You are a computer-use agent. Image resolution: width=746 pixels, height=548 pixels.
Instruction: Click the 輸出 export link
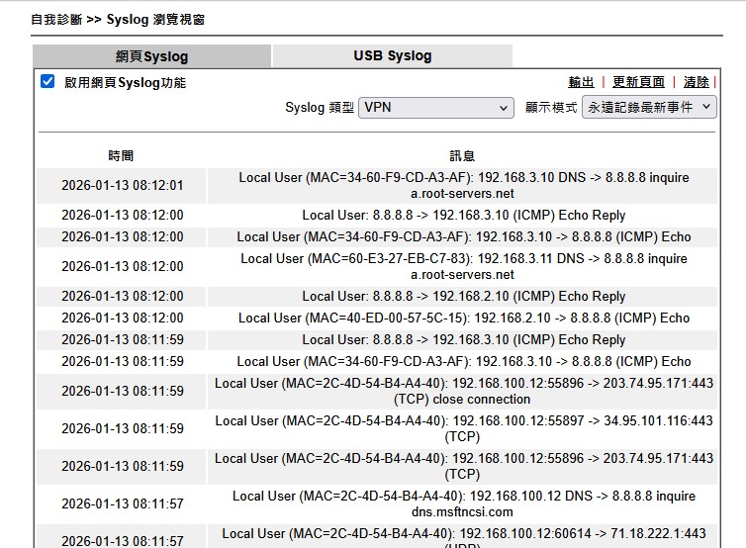tap(581, 82)
